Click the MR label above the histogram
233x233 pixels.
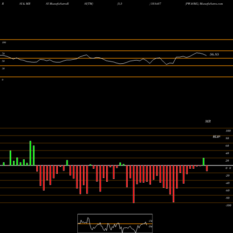click(x=208, y=121)
